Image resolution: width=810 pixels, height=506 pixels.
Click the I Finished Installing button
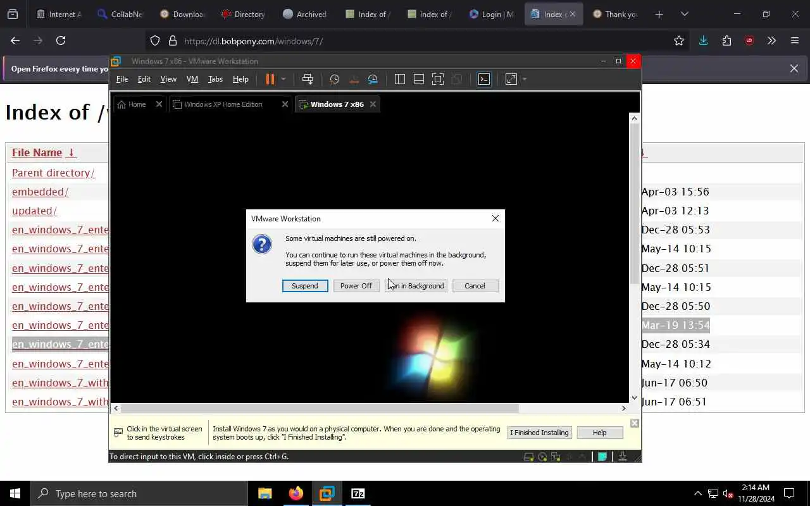(x=540, y=433)
